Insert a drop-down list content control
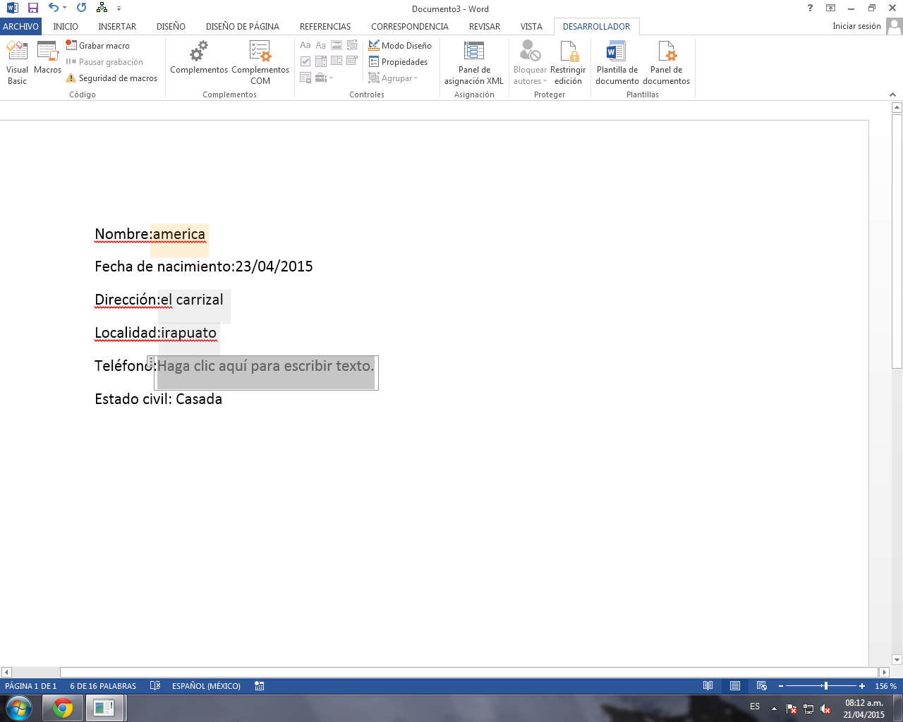The height and width of the screenshot is (722, 903). [337, 61]
